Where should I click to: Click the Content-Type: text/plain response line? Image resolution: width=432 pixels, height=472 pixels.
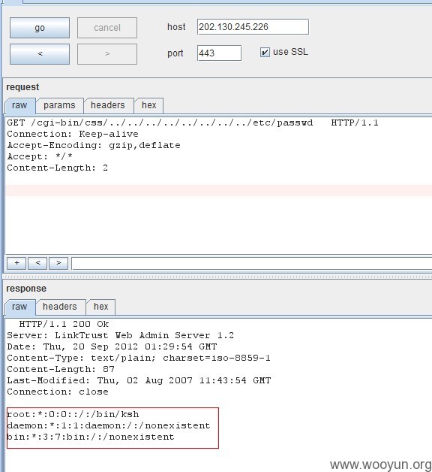pos(139,358)
